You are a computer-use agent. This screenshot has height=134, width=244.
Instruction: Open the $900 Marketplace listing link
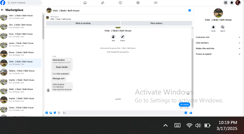61,19
